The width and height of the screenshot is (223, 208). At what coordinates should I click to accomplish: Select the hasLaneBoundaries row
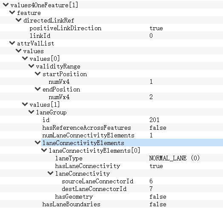tap(111, 204)
